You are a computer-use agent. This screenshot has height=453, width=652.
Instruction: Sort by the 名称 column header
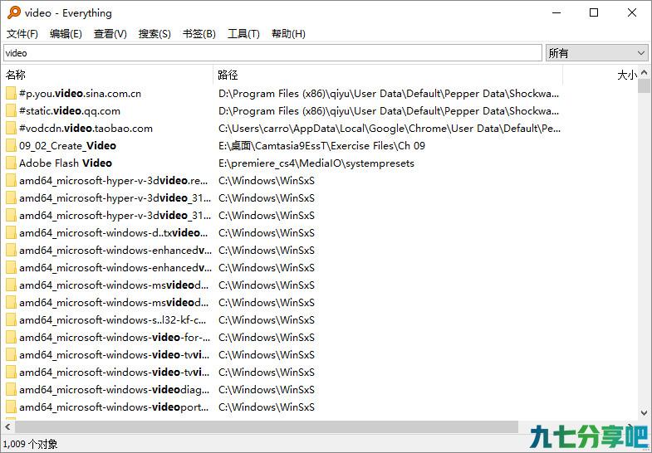coord(108,75)
